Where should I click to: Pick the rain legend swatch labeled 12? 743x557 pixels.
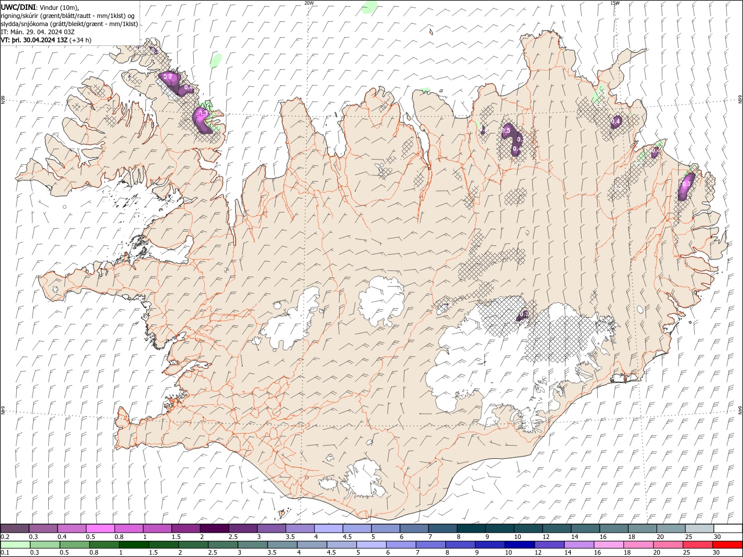coord(550,545)
